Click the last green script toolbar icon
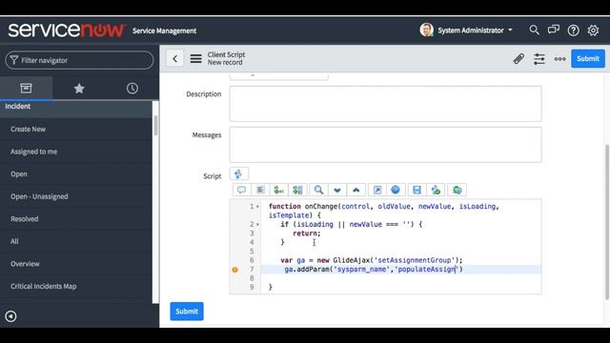 coord(457,191)
